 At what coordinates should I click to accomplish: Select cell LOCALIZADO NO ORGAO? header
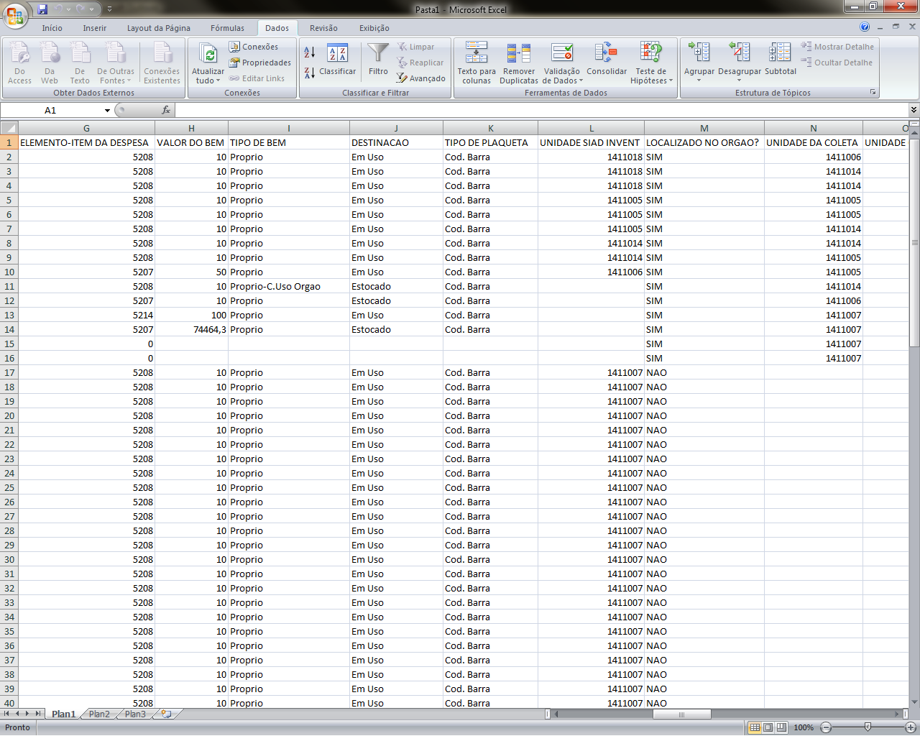pyautogui.click(x=704, y=142)
